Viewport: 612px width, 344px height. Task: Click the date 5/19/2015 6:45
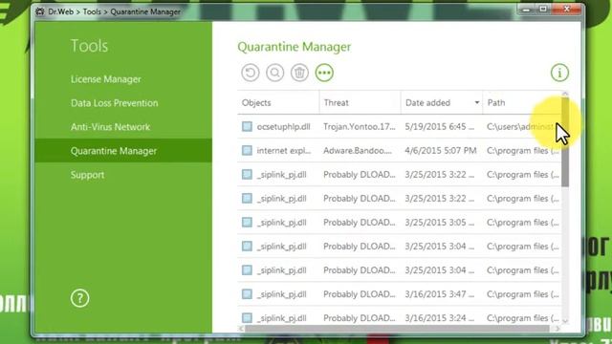pos(440,126)
